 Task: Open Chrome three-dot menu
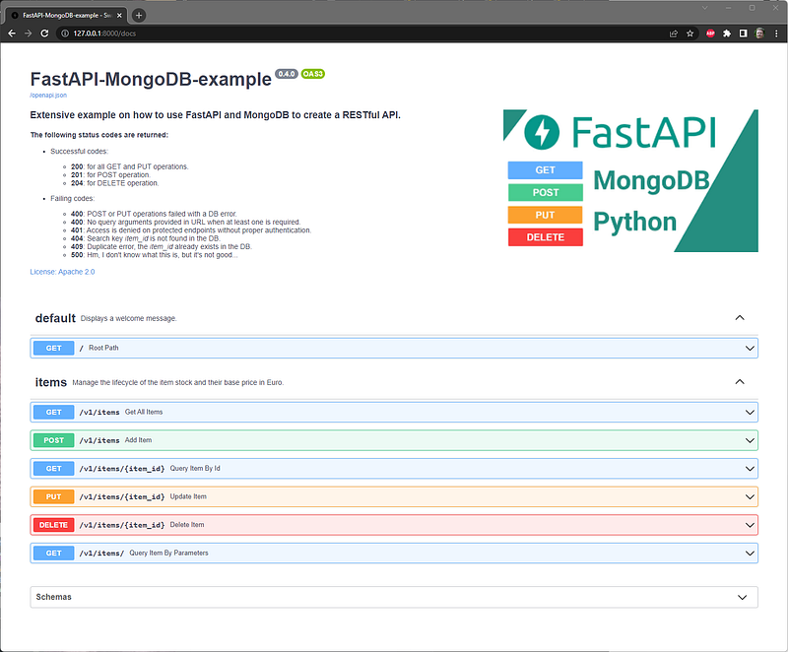coord(776,33)
